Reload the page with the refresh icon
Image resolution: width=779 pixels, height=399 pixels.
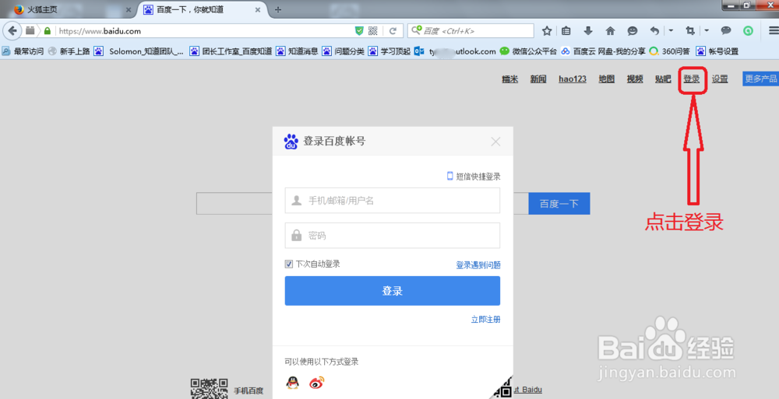point(393,31)
